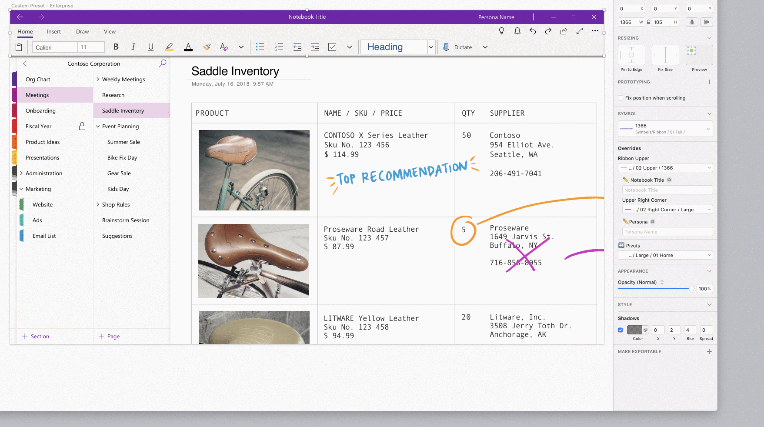The height and width of the screenshot is (427, 764).
Task: Disable the Shadows checkbox
Action: pyautogui.click(x=621, y=330)
